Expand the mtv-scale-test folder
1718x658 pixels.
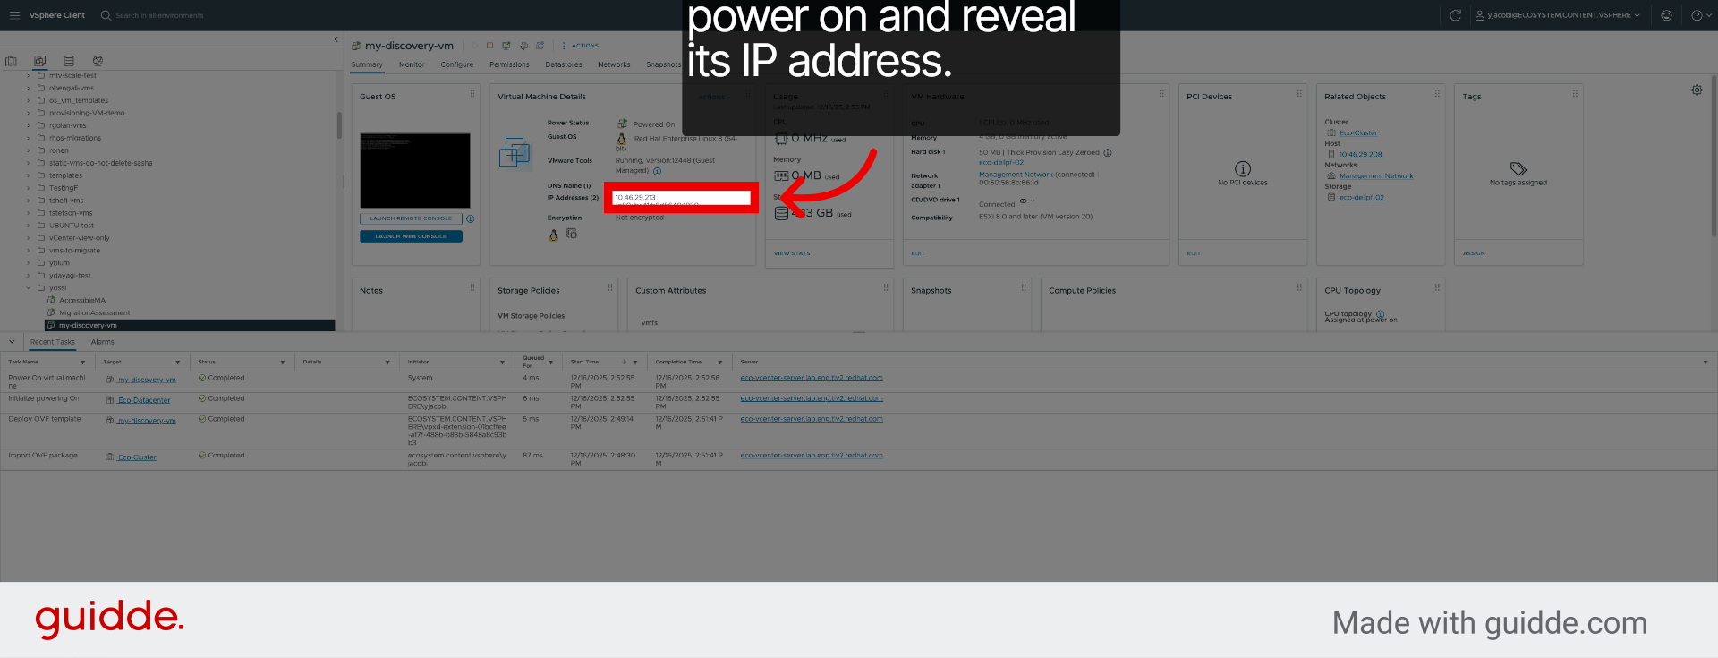coord(29,76)
